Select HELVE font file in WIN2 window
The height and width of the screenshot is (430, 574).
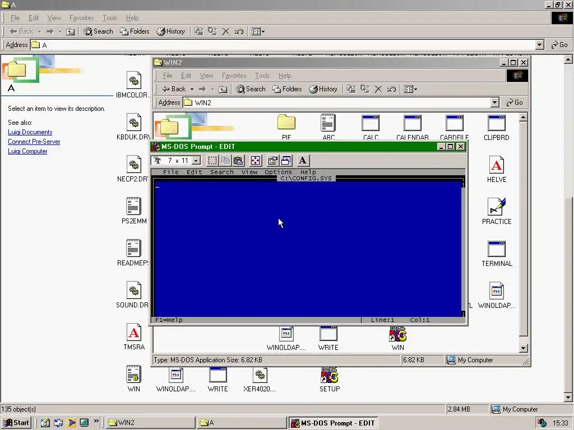coord(497,169)
